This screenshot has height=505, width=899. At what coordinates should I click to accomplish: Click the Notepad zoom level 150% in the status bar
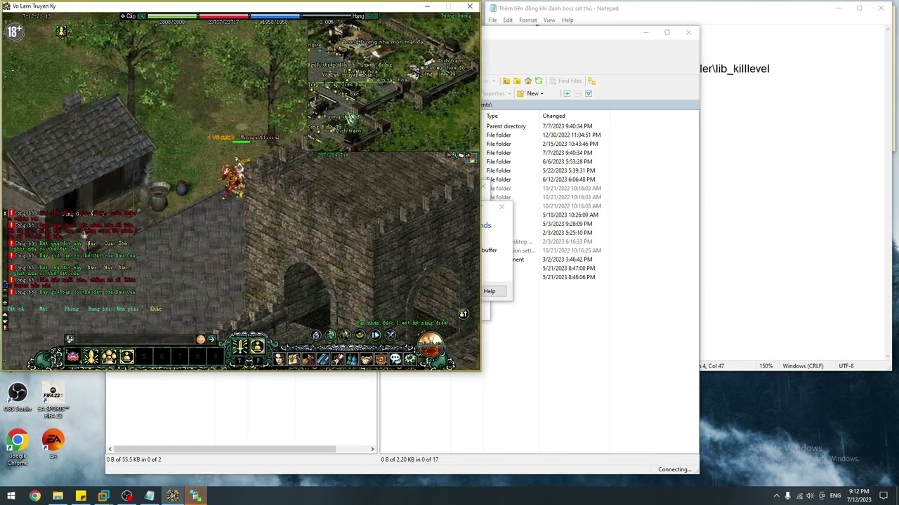(766, 365)
